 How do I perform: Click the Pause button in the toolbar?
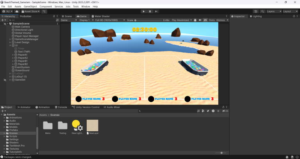tap(150, 11)
